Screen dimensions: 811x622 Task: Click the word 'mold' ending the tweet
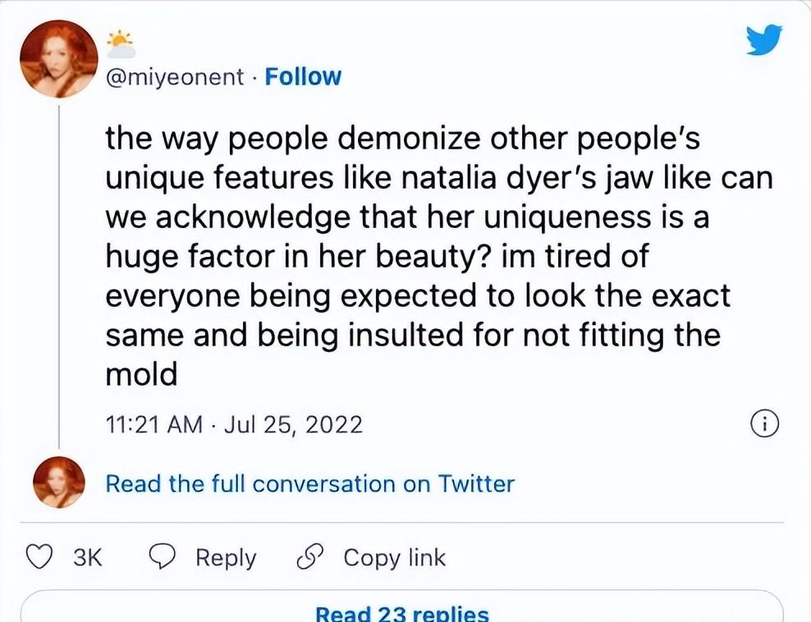click(x=141, y=374)
